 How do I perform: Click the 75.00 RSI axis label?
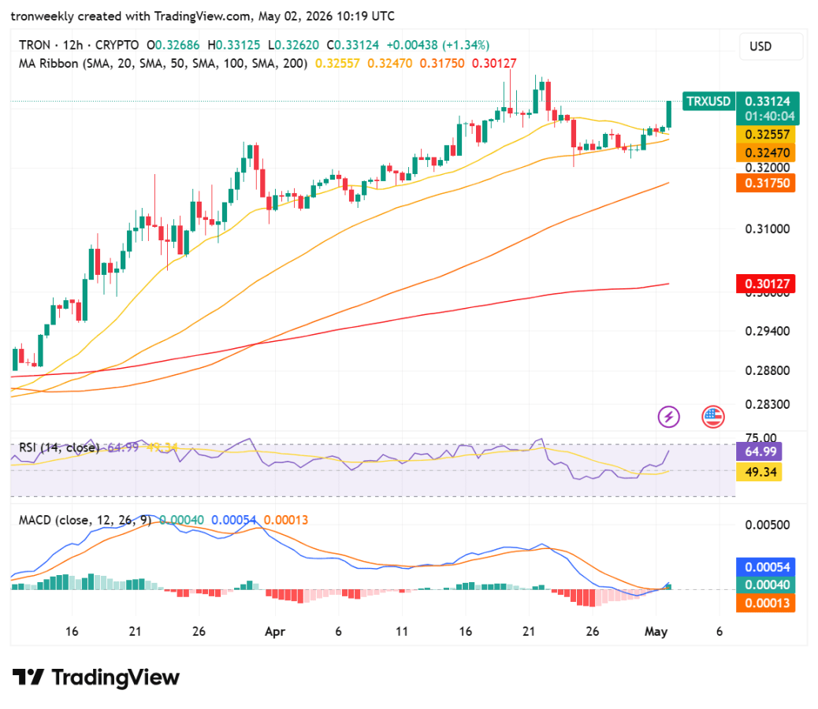point(760,437)
